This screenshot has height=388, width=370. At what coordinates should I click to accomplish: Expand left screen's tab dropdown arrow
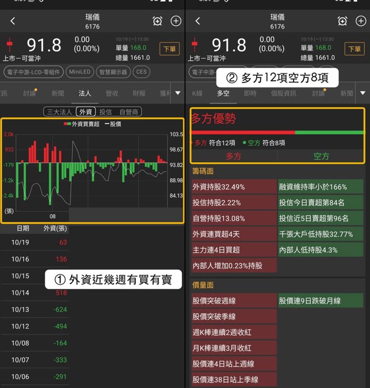(178, 93)
